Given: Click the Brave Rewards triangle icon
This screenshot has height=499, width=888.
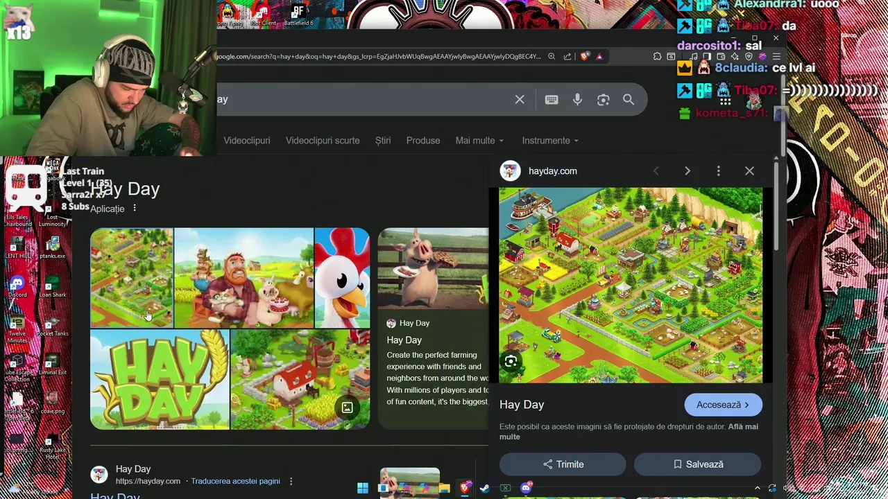Looking at the screenshot, I should 599,57.
